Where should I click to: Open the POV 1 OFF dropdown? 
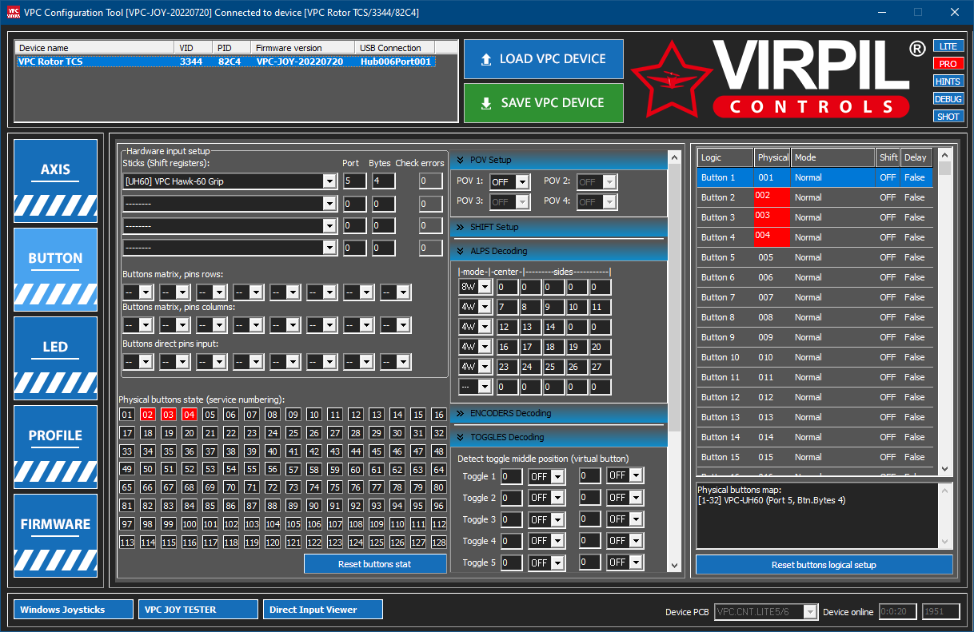[509, 182]
